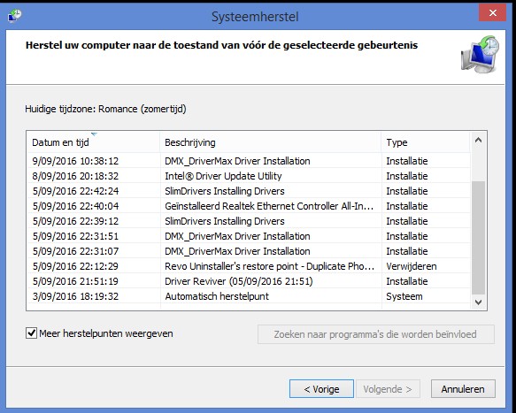Select Automatisch herstelpunt from 3/09/2016
The width and height of the screenshot is (516, 413).
point(249,296)
